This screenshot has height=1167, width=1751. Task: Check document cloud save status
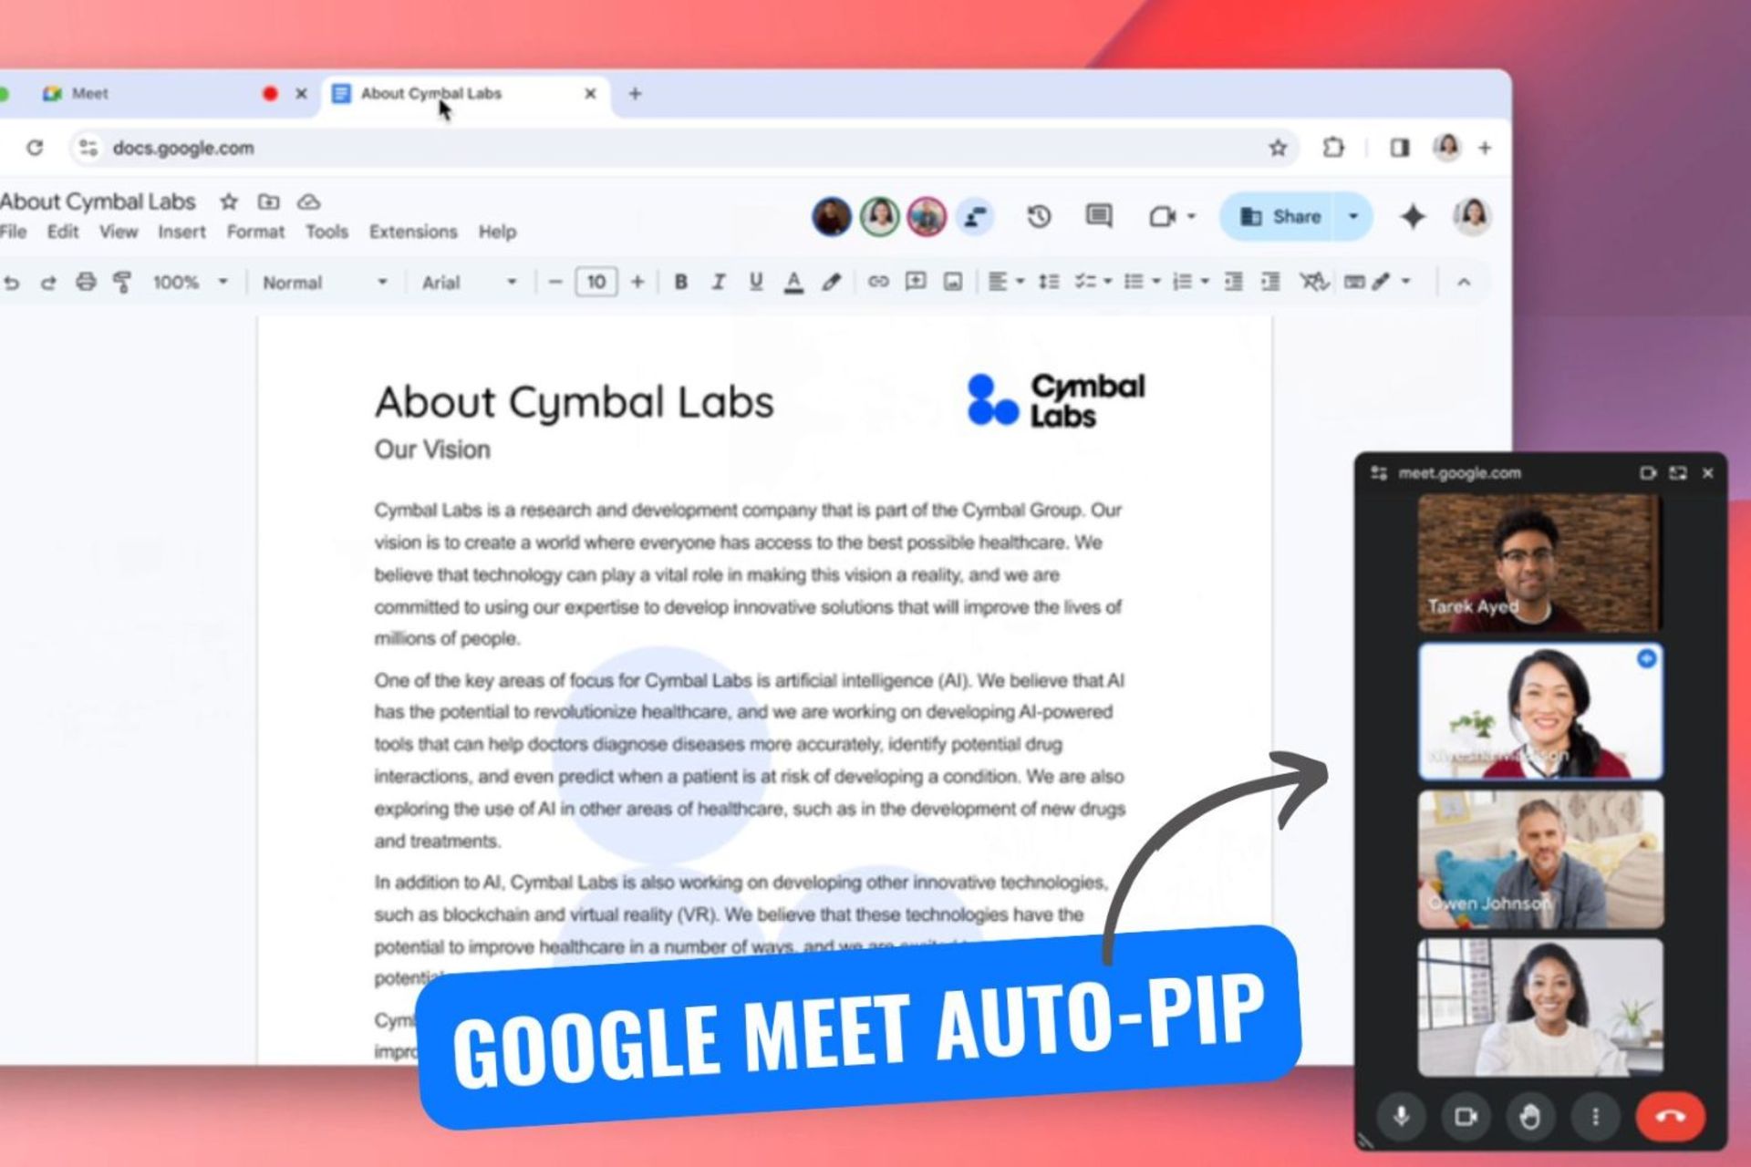[309, 201]
